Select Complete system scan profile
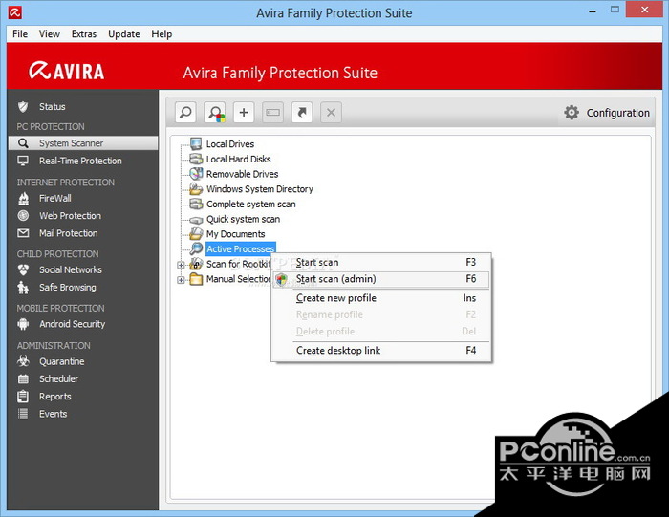The width and height of the screenshot is (669, 517). (x=250, y=204)
